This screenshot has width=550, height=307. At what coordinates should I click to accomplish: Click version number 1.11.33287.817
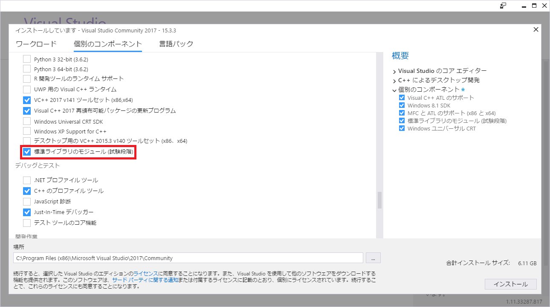click(x=524, y=302)
